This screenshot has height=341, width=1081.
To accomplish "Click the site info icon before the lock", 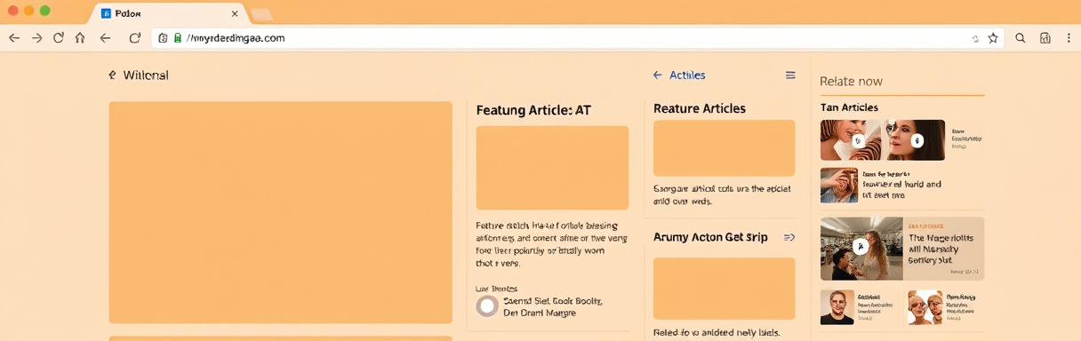I will point(164,38).
